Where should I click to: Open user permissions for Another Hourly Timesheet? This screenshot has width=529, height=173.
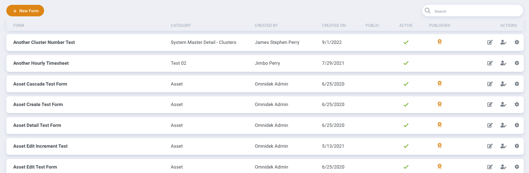click(x=503, y=63)
